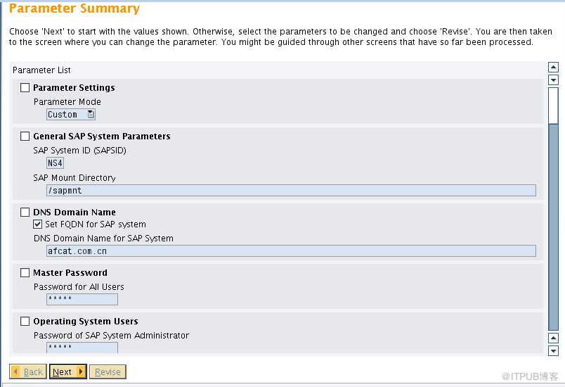565x387 pixels.
Task: Click the list icon inside Parameter Mode box
Action: click(91, 114)
